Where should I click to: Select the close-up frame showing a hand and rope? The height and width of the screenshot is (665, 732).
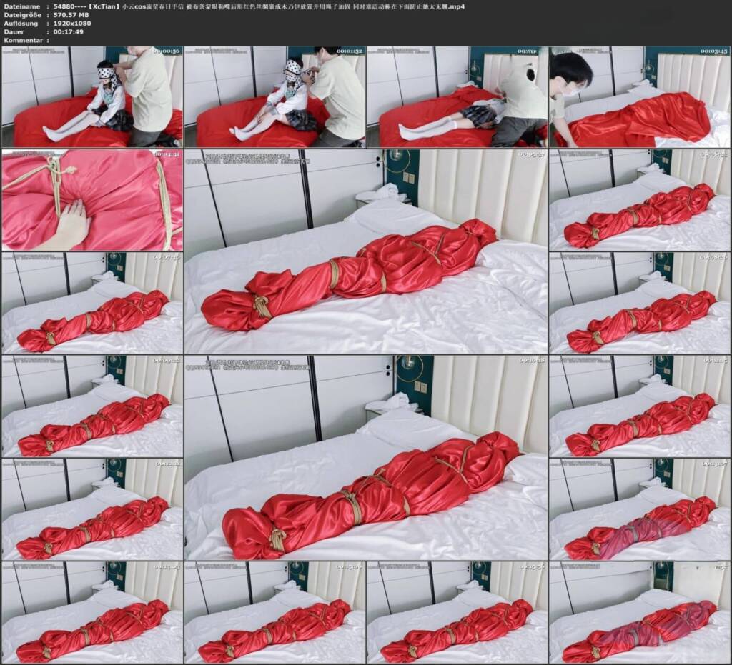[x=92, y=200]
